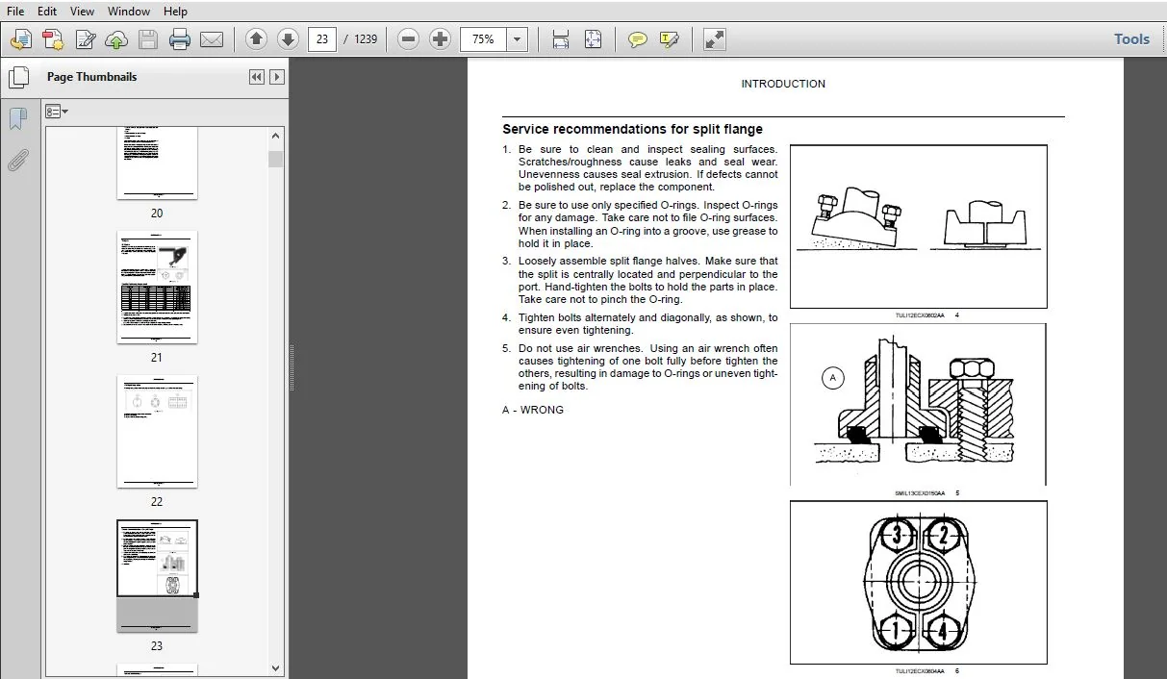
Task: Click the page number input field
Action: coord(322,39)
